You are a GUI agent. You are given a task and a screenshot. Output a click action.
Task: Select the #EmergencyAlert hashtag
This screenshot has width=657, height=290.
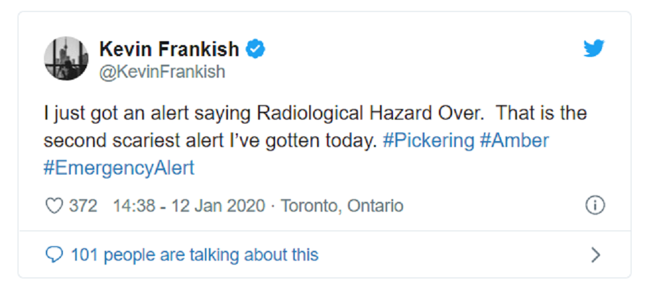119,168
